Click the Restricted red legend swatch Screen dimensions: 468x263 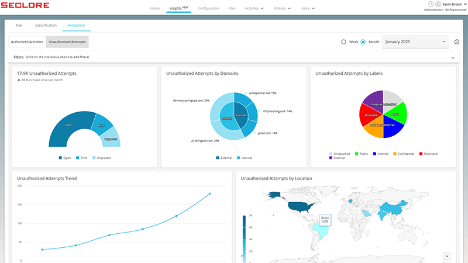[x=421, y=154]
